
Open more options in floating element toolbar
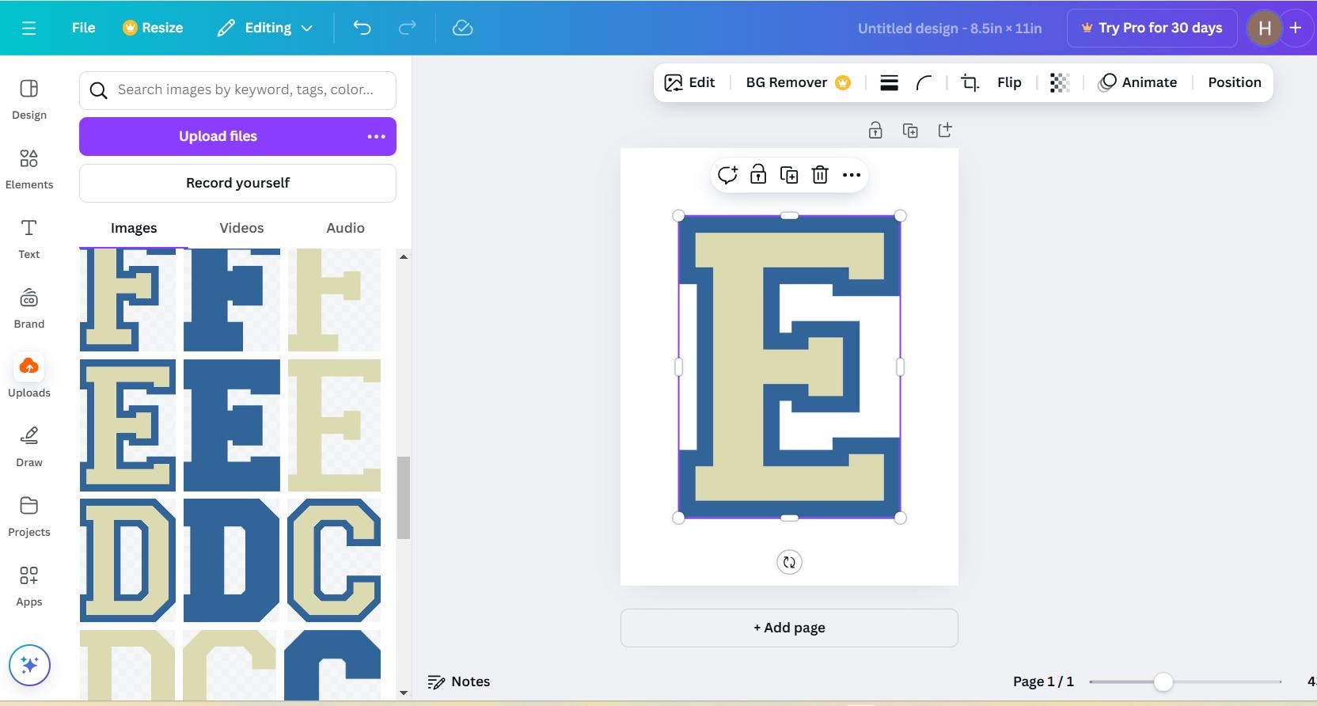(x=852, y=175)
